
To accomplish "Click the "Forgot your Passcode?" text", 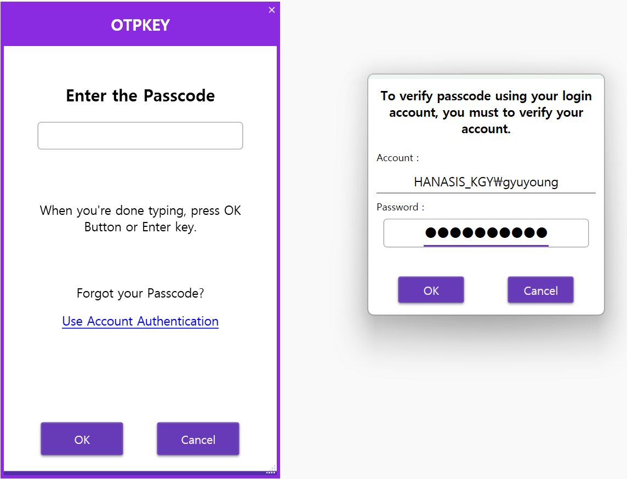I will coord(140,293).
